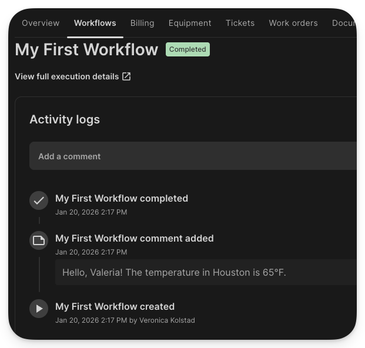Open the Tickets tab

pyautogui.click(x=240, y=23)
